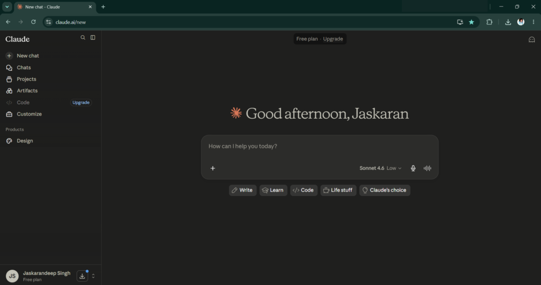Click the Claude logo text in sidebar
The height and width of the screenshot is (285, 541).
point(17,39)
